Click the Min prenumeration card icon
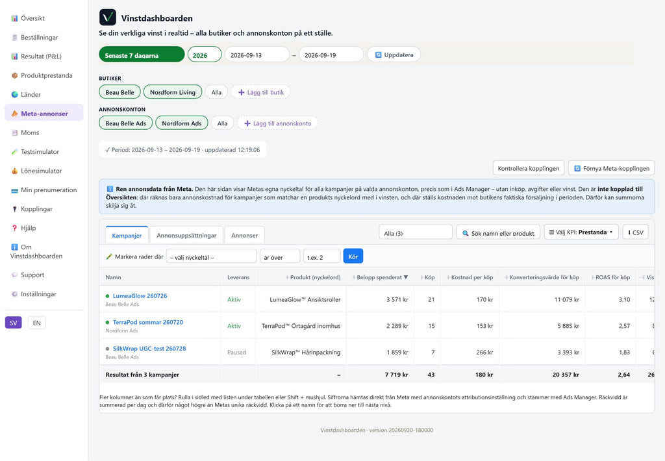The height and width of the screenshot is (461, 665). click(14, 190)
